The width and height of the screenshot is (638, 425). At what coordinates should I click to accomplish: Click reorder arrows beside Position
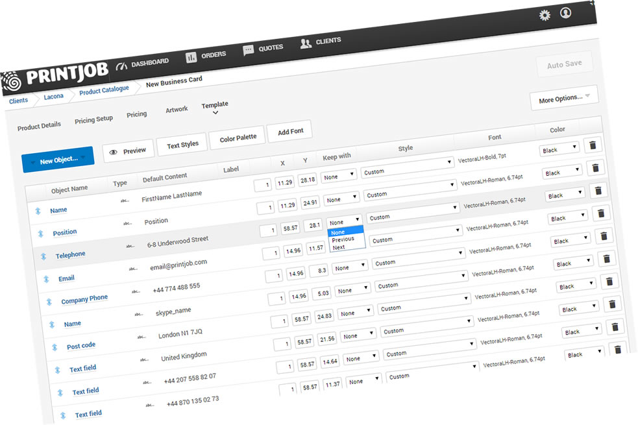[40, 234]
